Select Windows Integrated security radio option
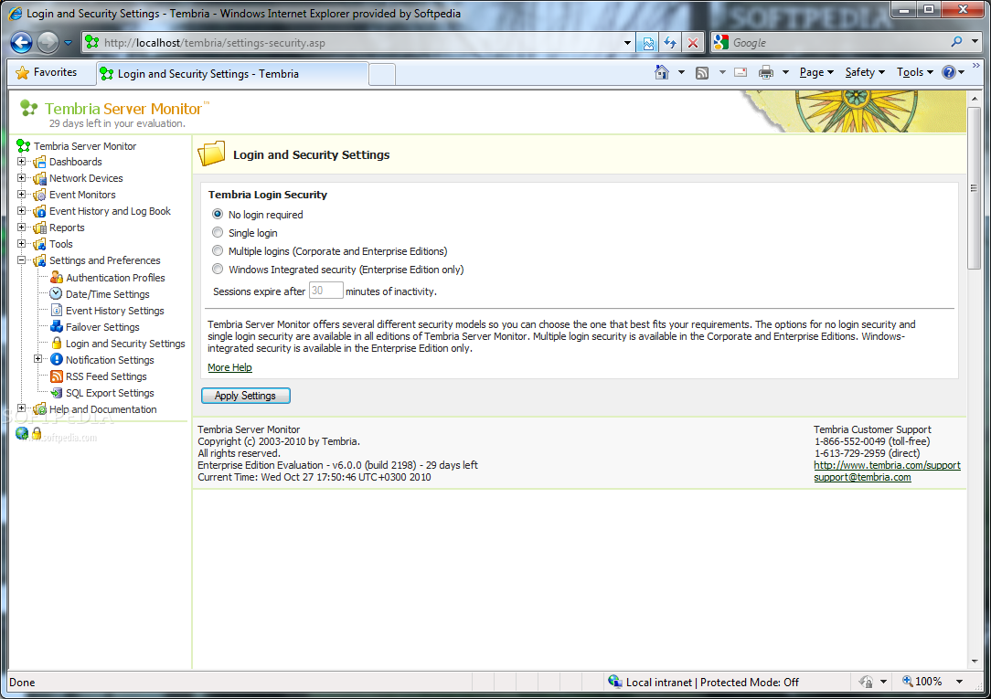This screenshot has width=991, height=699. tap(218, 269)
